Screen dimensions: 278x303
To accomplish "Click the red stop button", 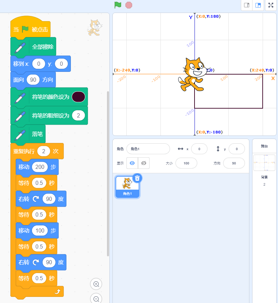I will coord(129,5).
